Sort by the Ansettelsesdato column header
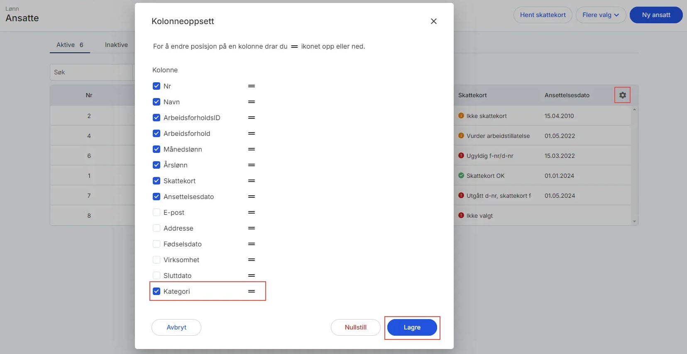The height and width of the screenshot is (354, 687). point(567,95)
